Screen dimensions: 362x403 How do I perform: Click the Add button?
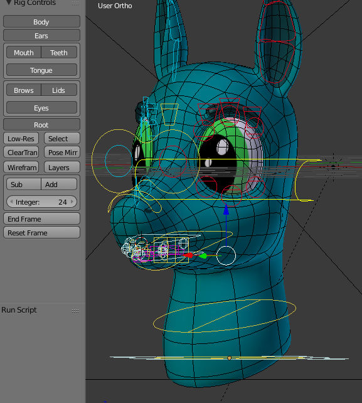point(59,185)
